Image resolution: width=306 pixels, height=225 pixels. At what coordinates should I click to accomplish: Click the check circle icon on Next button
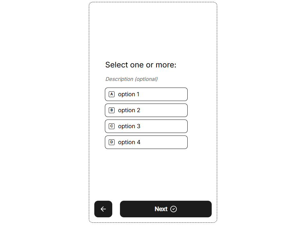(x=173, y=209)
